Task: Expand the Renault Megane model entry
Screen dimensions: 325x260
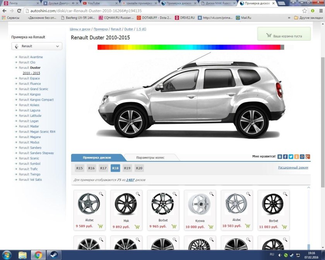Action: 30,137
